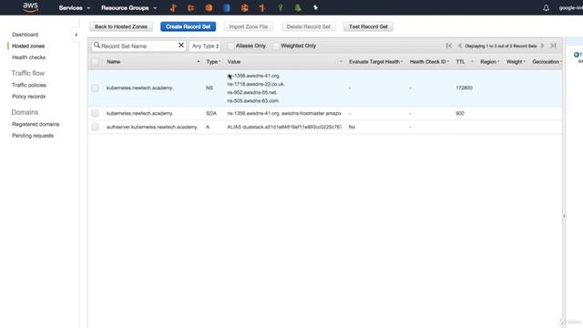Open the round orange service shortcut icon
The image size is (583, 328).
tap(209, 8)
